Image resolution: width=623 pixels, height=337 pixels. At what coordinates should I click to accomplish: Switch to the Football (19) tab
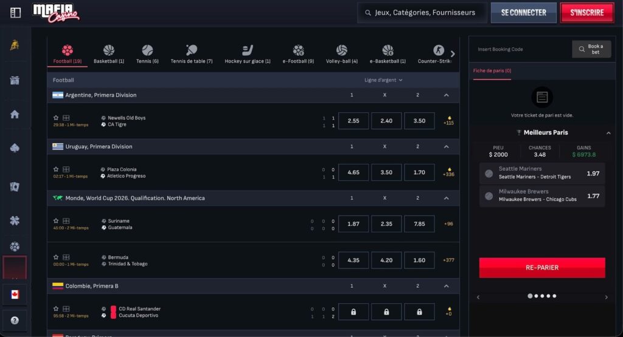tap(67, 53)
